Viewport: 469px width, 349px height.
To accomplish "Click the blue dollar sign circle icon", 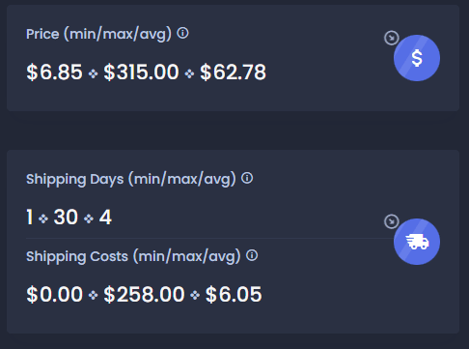I will (417, 58).
